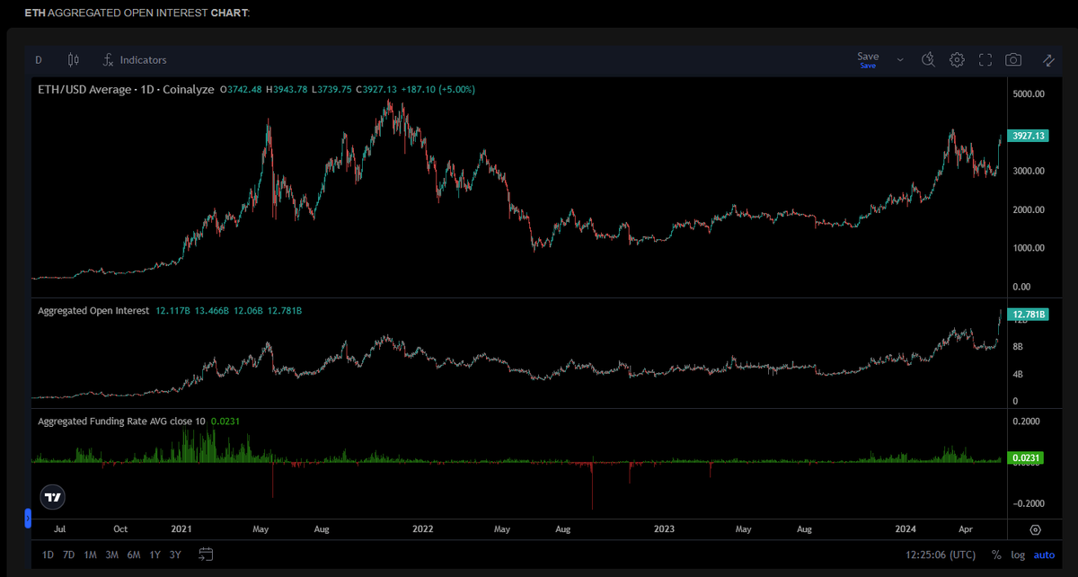
Task: Click the 1000.00 price axis label
Action: pyautogui.click(x=1028, y=248)
